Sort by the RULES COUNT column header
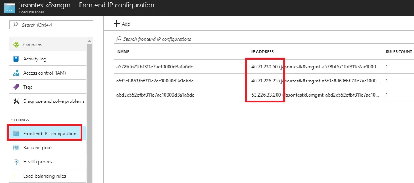This screenshot has width=414, height=183. click(x=399, y=52)
